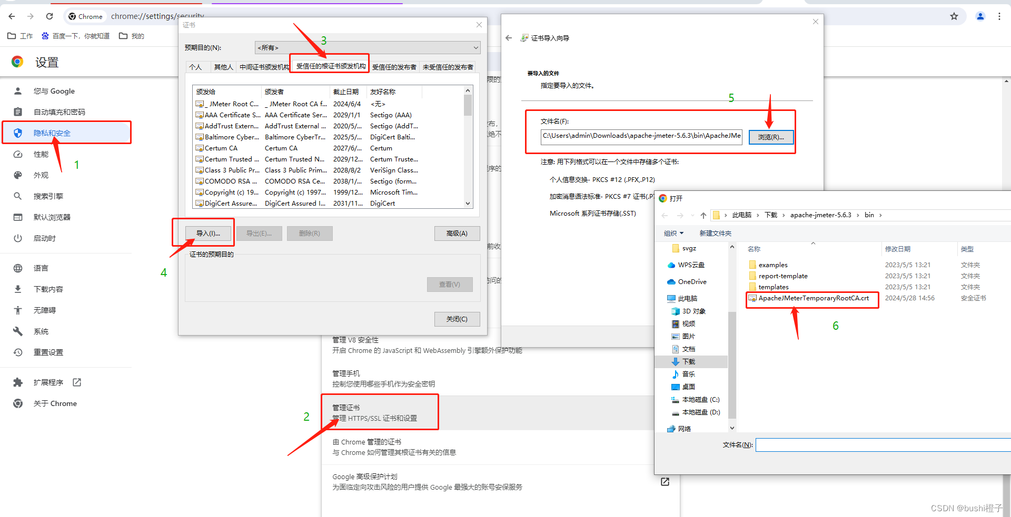Click 新建文件夹 in 打开 dialog
1011x517 pixels.
point(715,233)
